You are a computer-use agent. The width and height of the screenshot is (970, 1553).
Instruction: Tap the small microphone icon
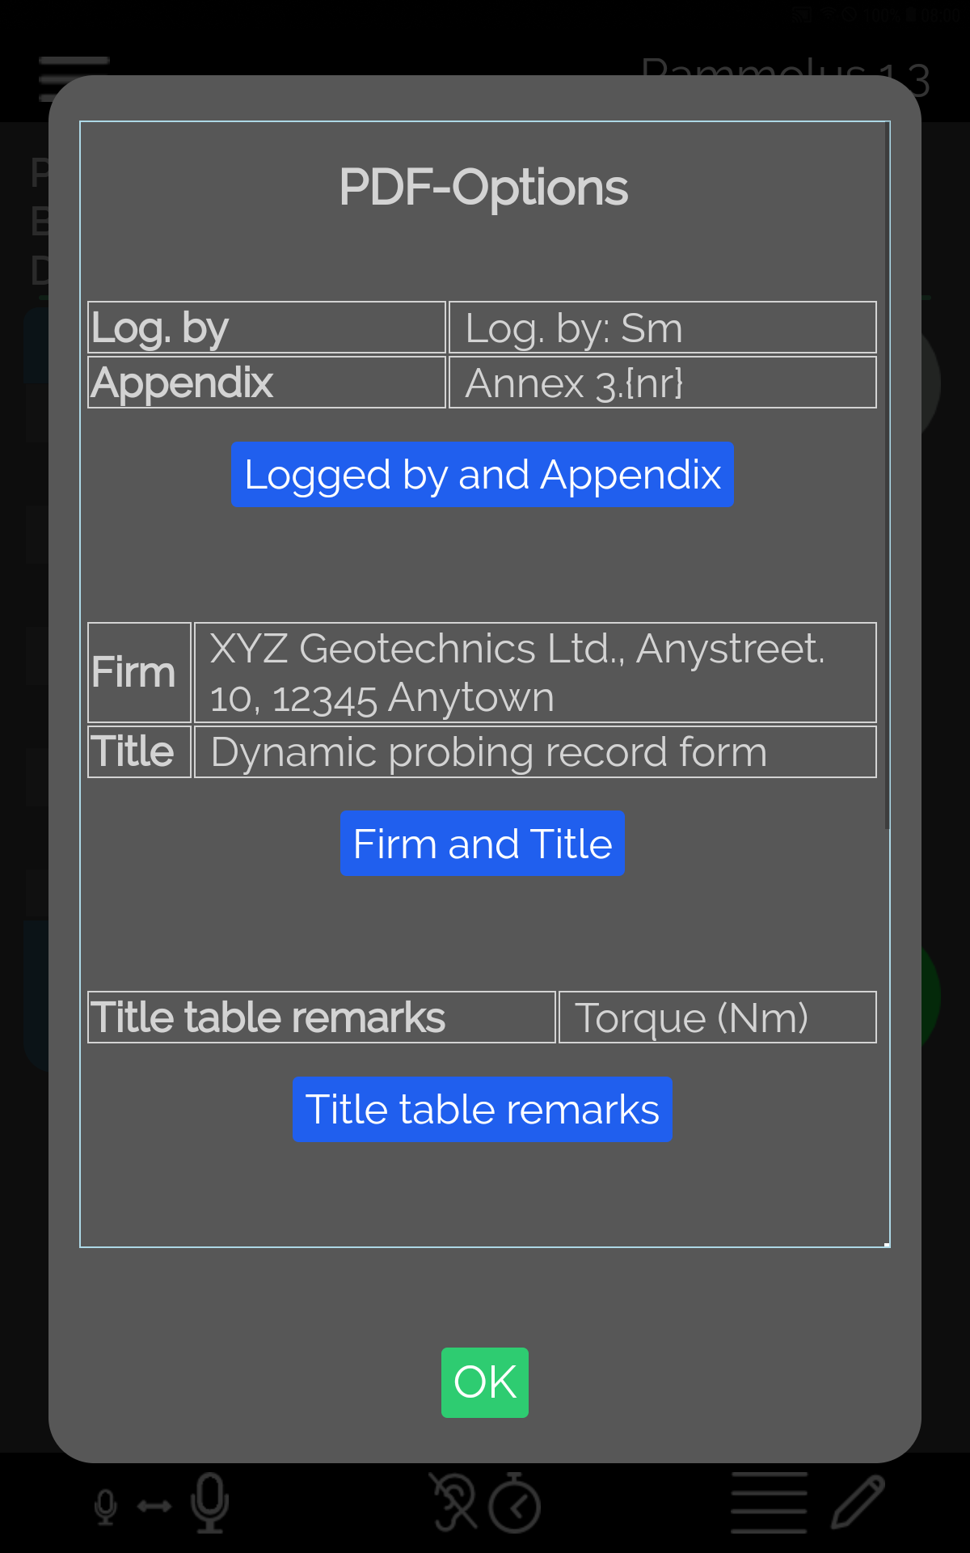click(106, 1506)
